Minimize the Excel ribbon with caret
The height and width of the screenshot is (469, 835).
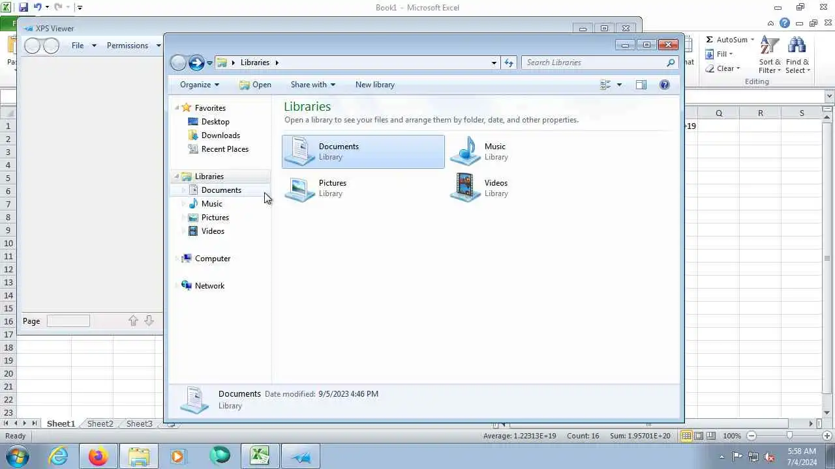tap(772, 23)
